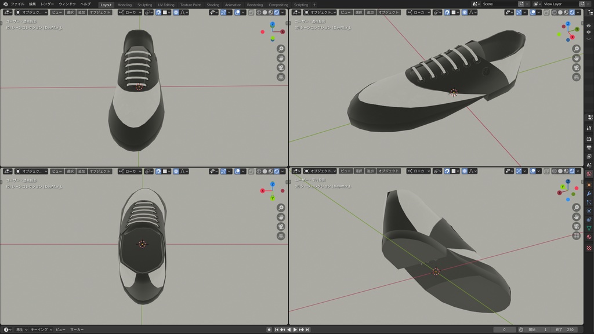Open the Scene properties tab
Image resolution: width=594 pixels, height=334 pixels.
tap(589, 165)
